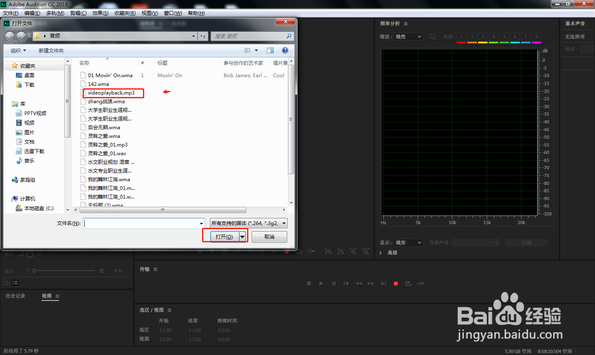Screen dimensions: 595x355
Task: Click the horizontal scrollbar of file list
Action: pos(163,210)
